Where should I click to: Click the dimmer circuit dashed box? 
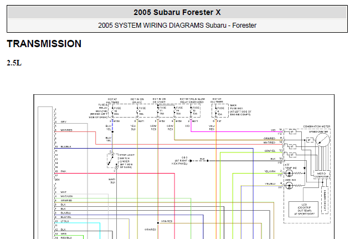[325, 200]
